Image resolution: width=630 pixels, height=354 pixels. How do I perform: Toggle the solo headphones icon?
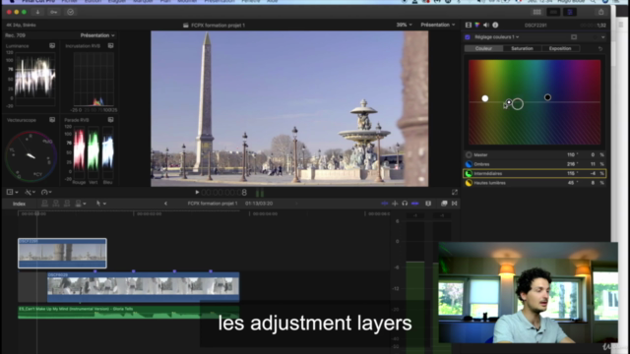pos(405,204)
